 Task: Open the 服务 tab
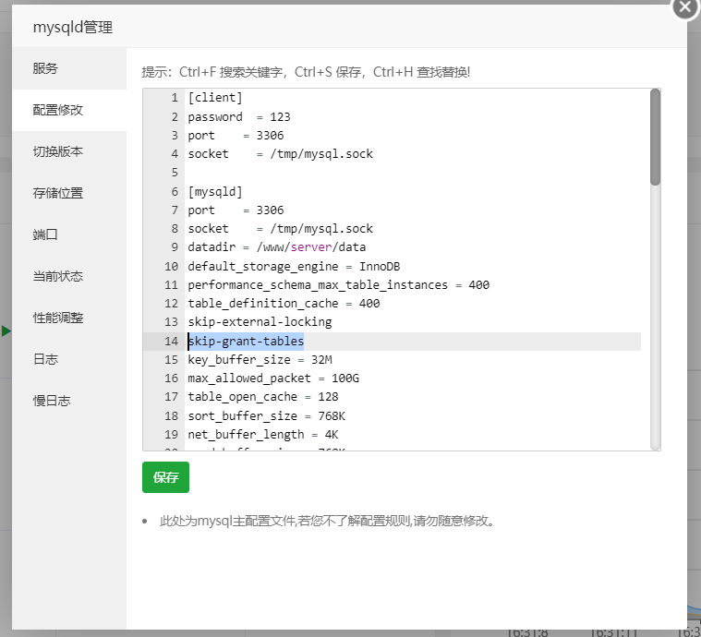click(69, 68)
